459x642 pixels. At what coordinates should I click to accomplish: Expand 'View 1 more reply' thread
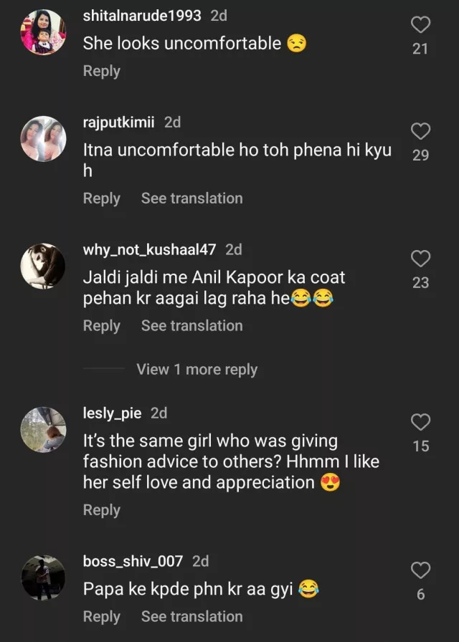pos(197,370)
